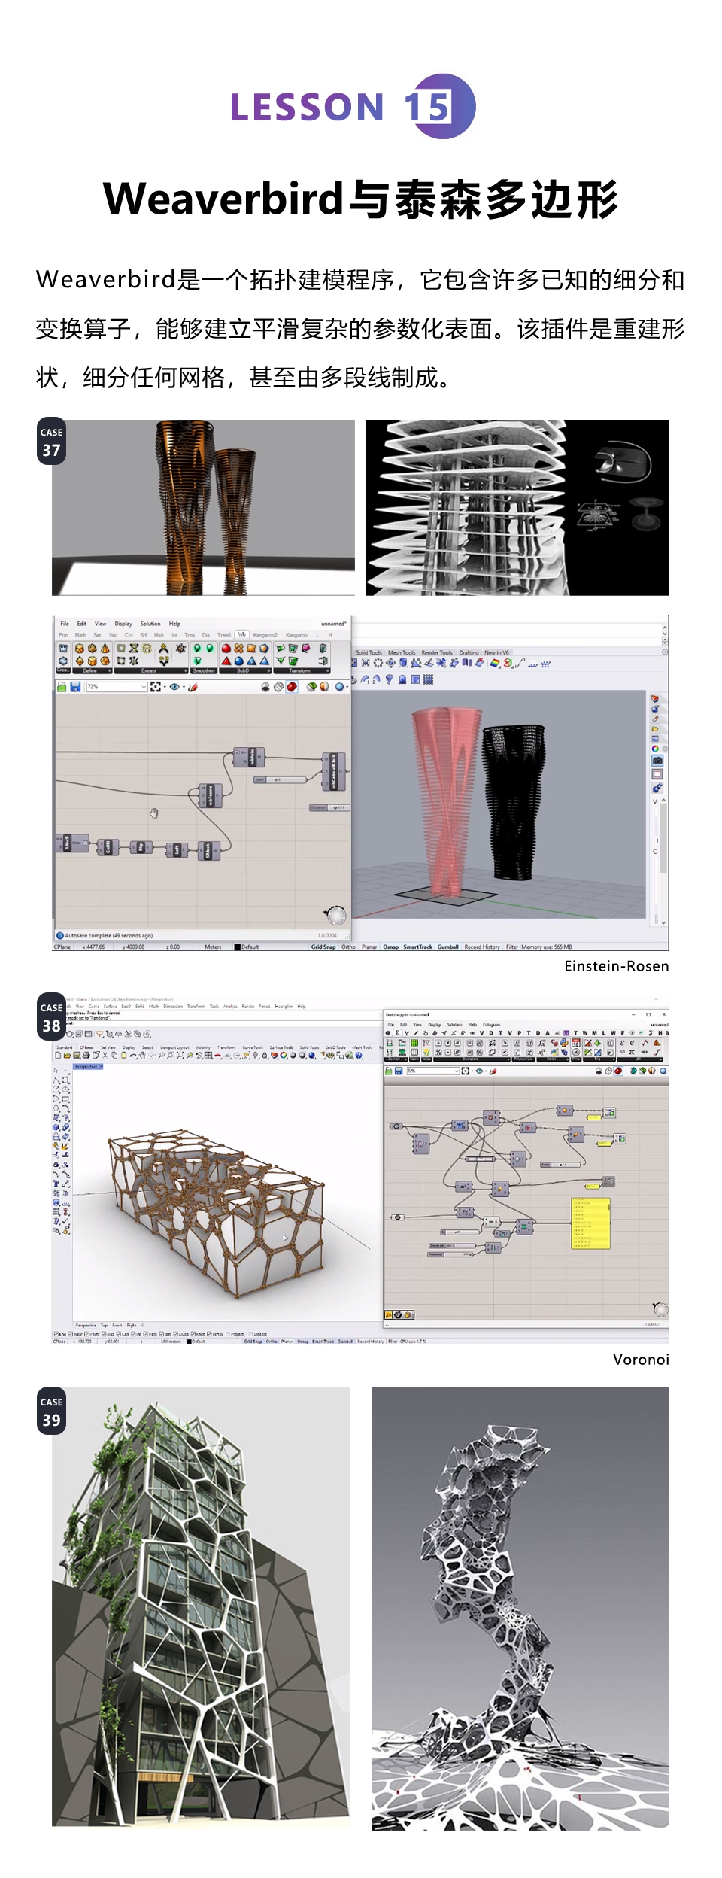Toggle the End osnap checkbox
722x1878 pixels.
pyautogui.click(x=56, y=1334)
